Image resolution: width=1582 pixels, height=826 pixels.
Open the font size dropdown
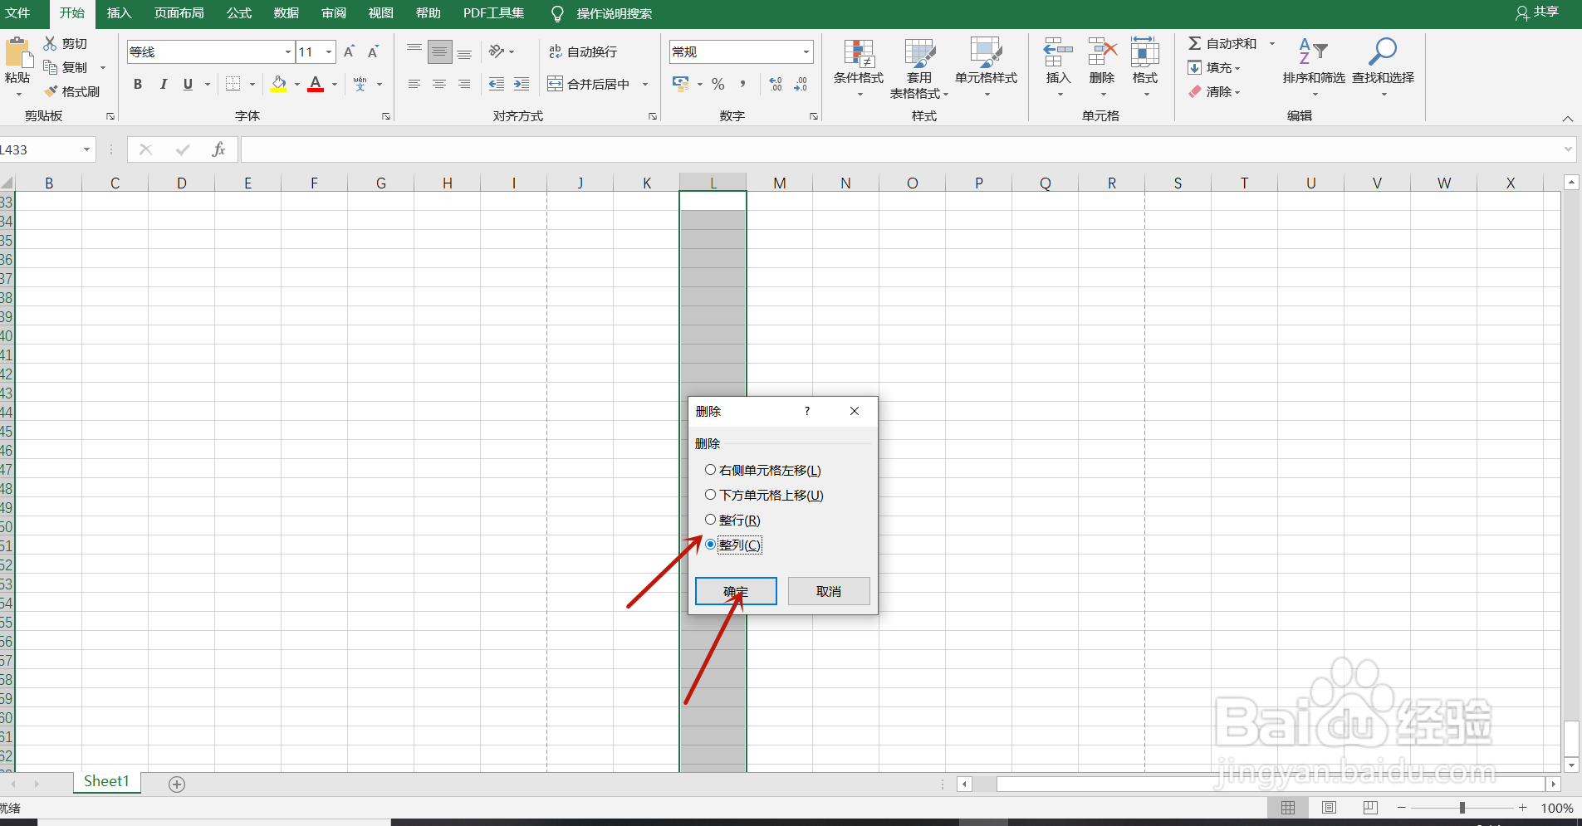[329, 51]
